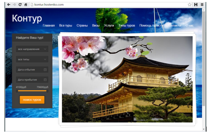This screenshot has height=134, width=211.
Task: Open the H extension icon
Action: [196, 5]
